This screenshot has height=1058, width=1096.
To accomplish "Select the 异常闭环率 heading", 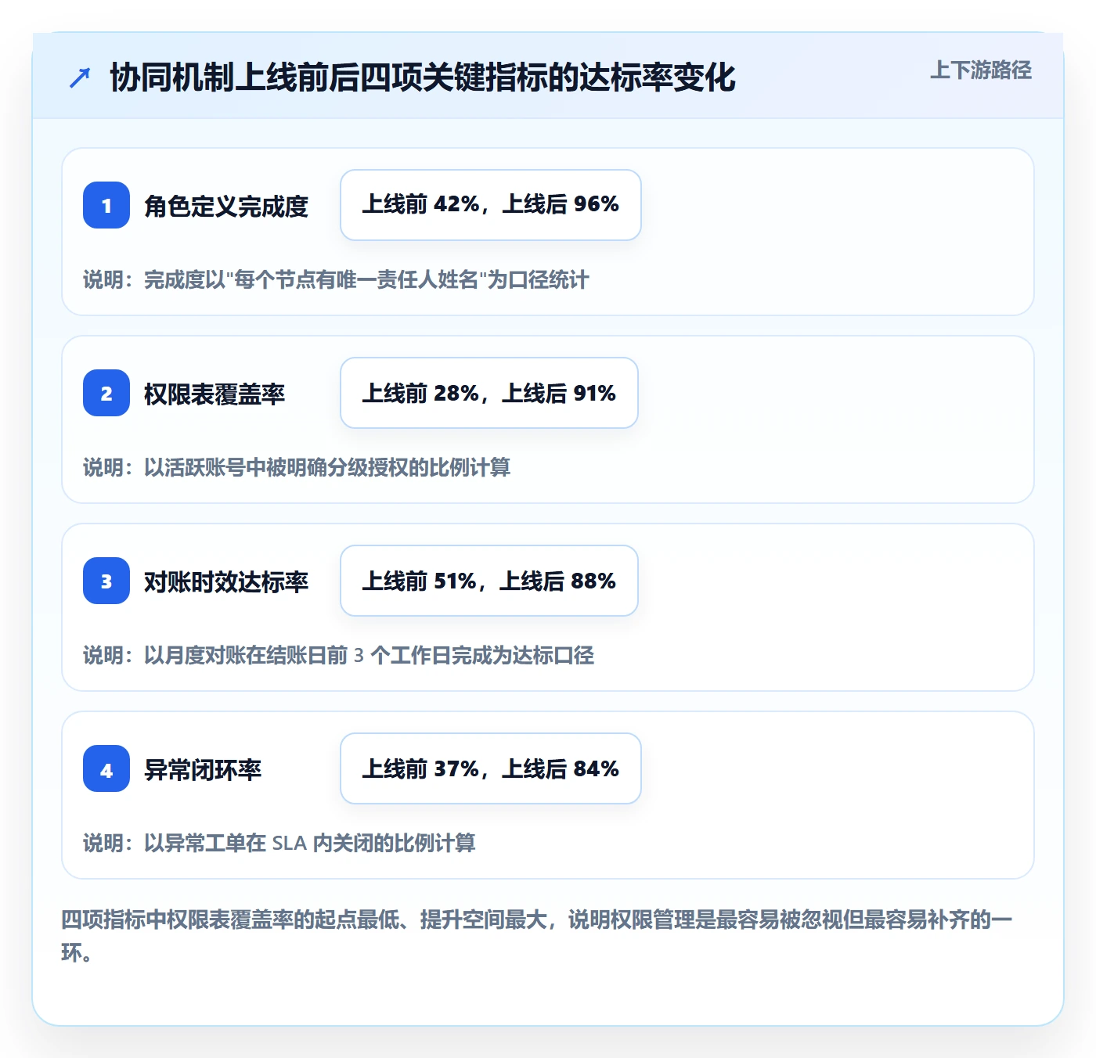I will click(203, 769).
